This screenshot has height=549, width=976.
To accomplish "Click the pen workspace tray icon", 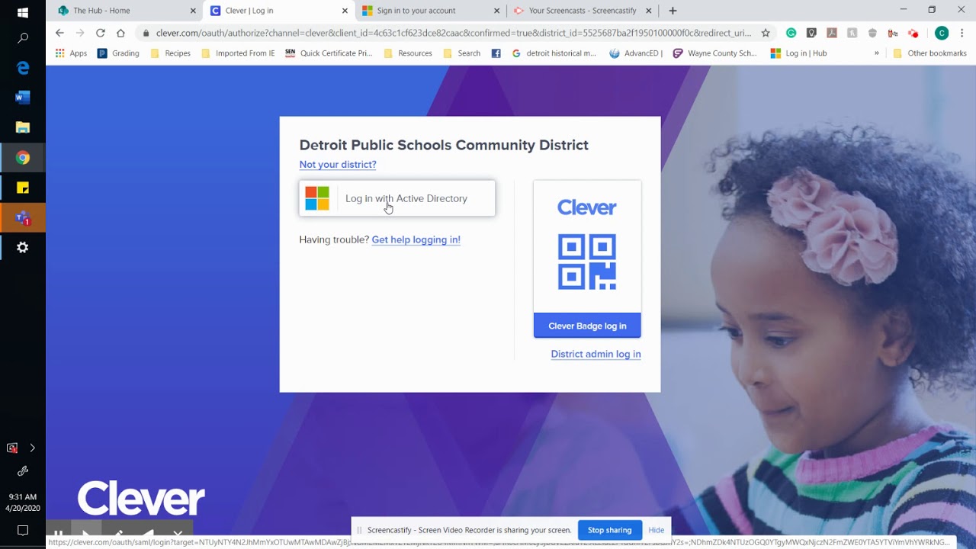I will (x=23, y=471).
